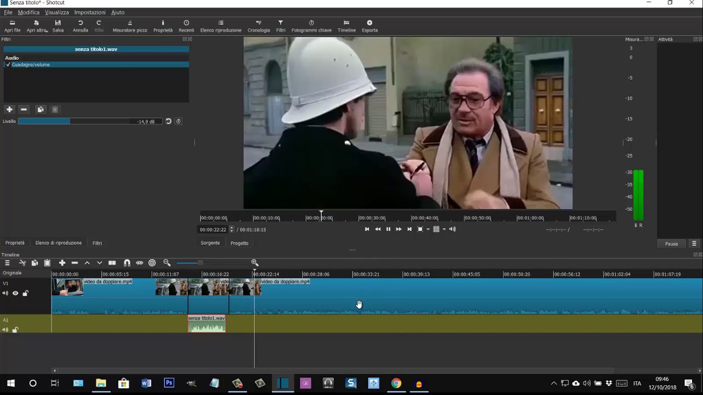703x395 pixels.
Task: Skip to start of player
Action: coord(367,229)
